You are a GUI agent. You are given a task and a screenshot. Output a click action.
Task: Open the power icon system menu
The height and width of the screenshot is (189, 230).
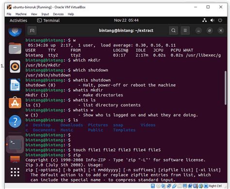220,20
